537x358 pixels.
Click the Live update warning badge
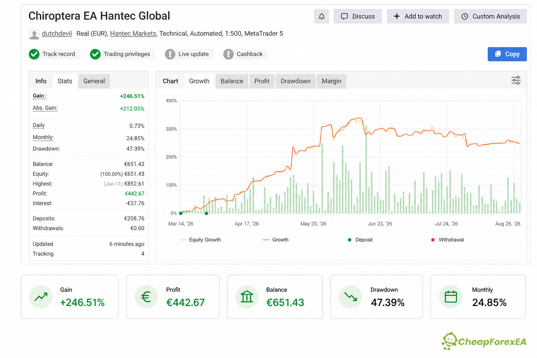tap(170, 54)
